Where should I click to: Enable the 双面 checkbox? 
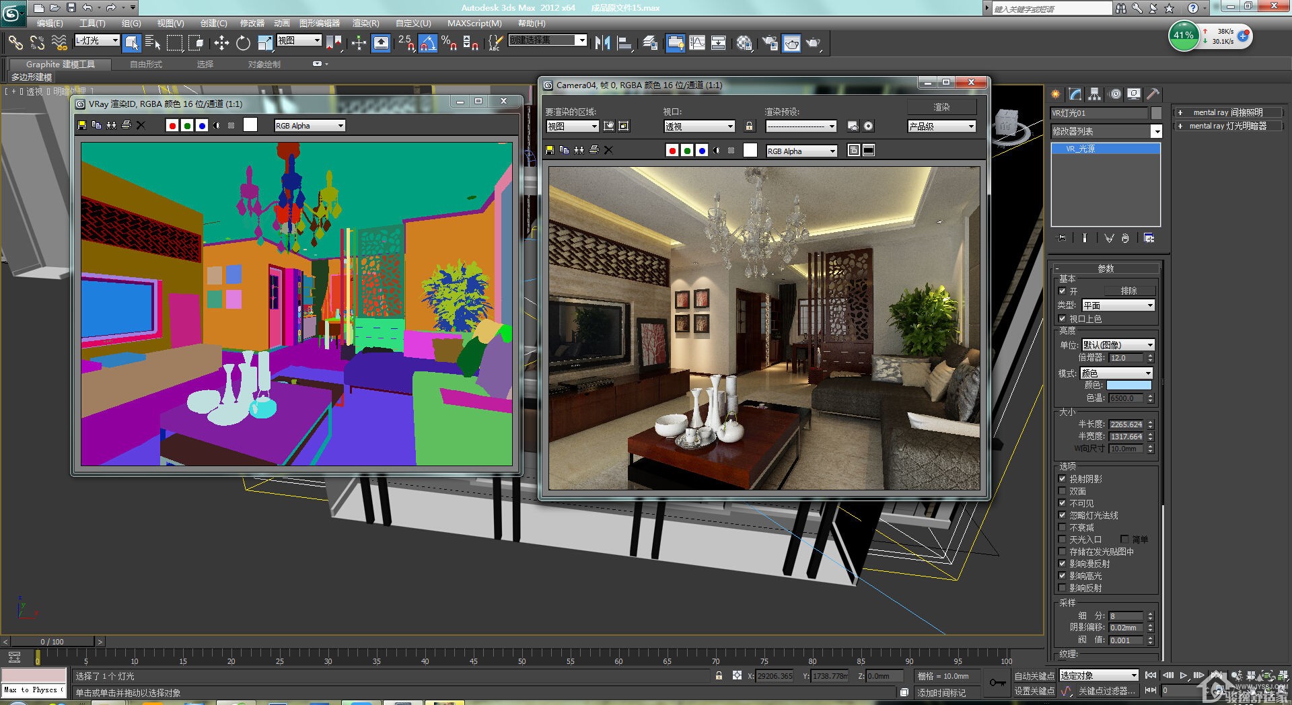[1063, 491]
